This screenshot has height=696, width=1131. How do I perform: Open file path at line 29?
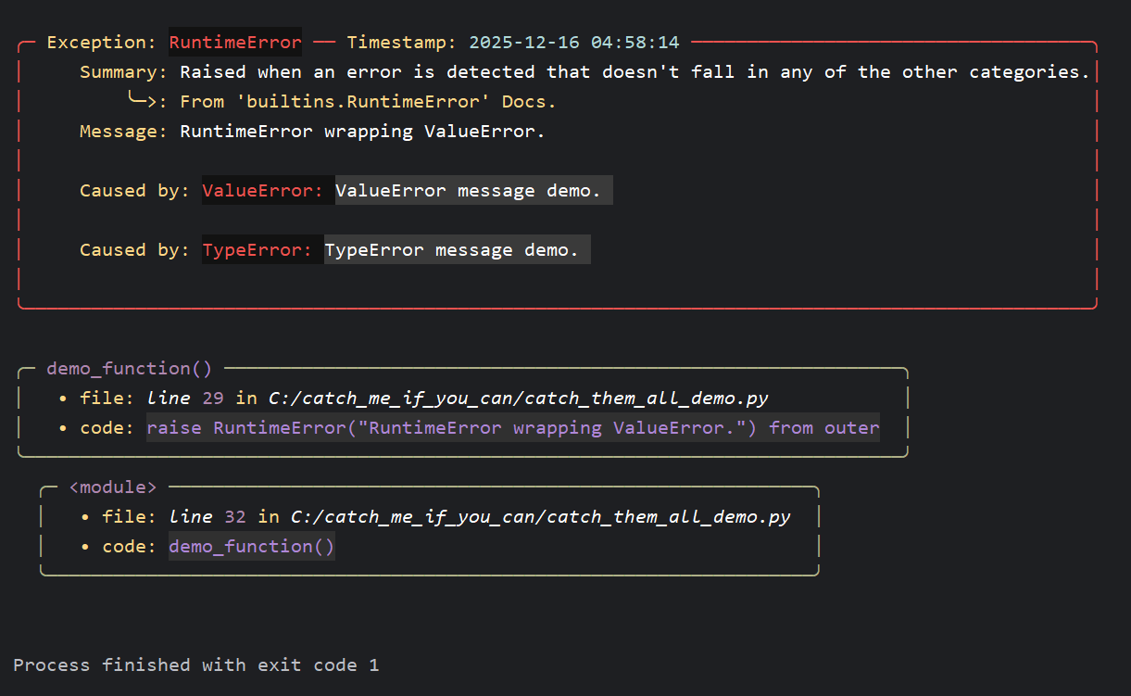tap(519, 399)
